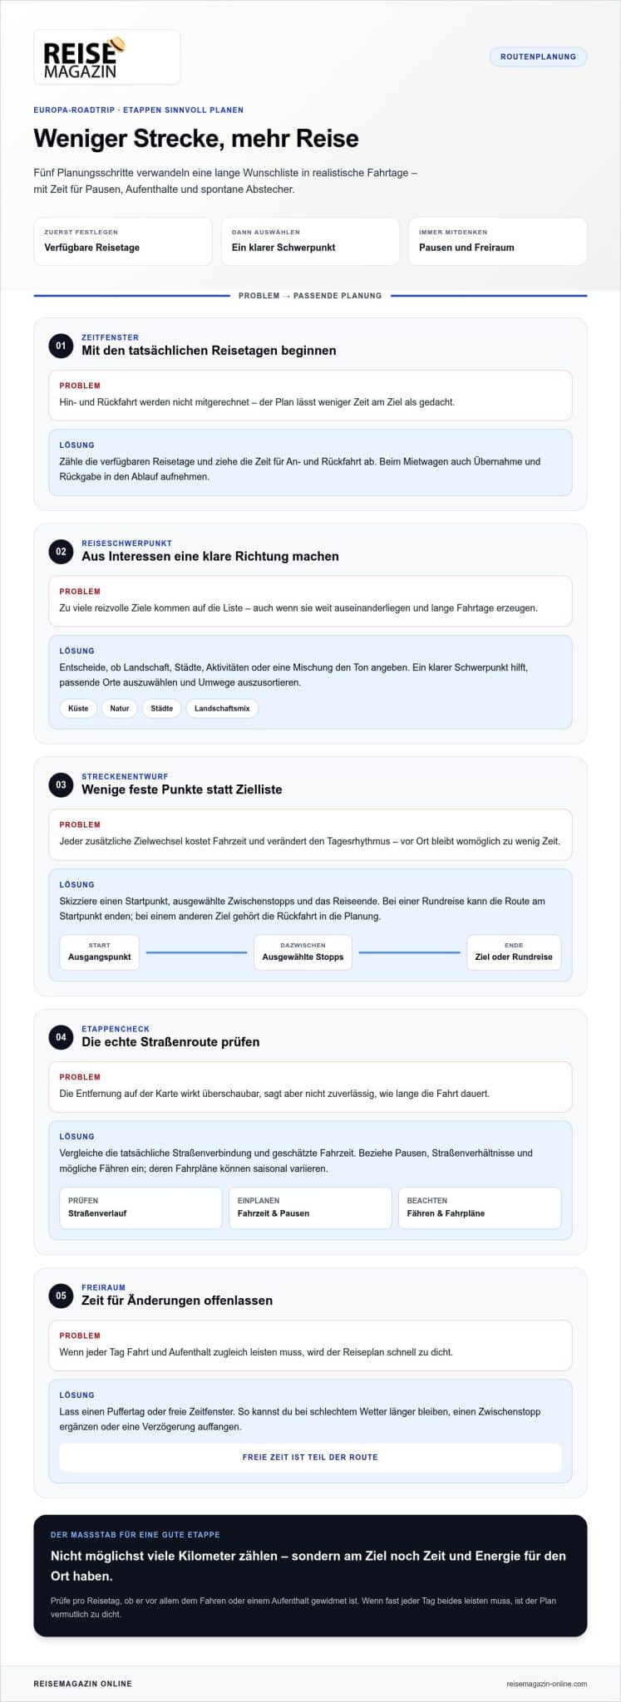Click the Ausgangspunkt start node
621x1702 pixels.
(x=100, y=952)
